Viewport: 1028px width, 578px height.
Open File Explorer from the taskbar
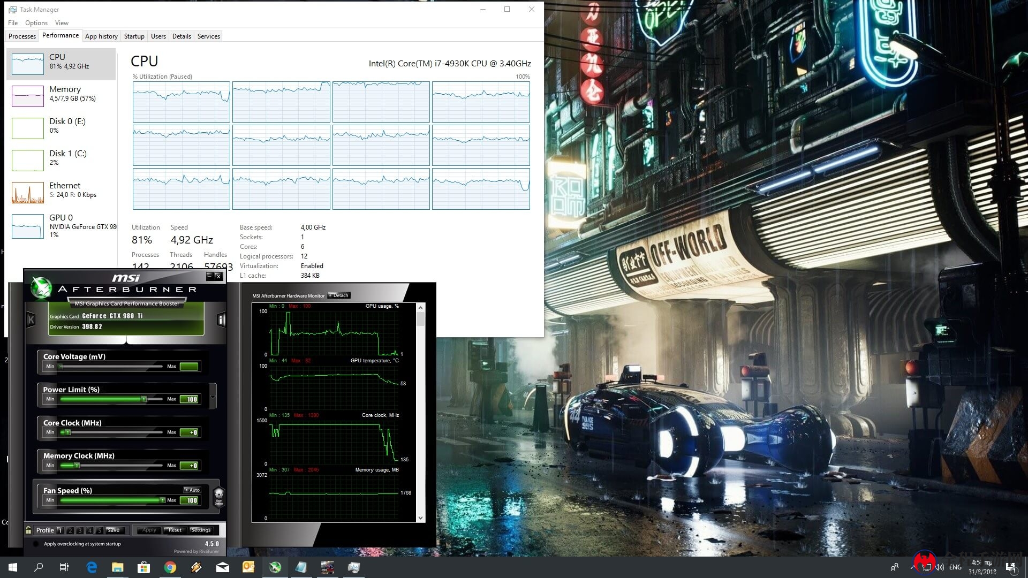[x=118, y=567]
